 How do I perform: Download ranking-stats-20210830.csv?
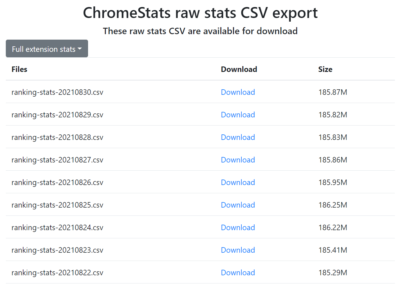click(x=238, y=92)
